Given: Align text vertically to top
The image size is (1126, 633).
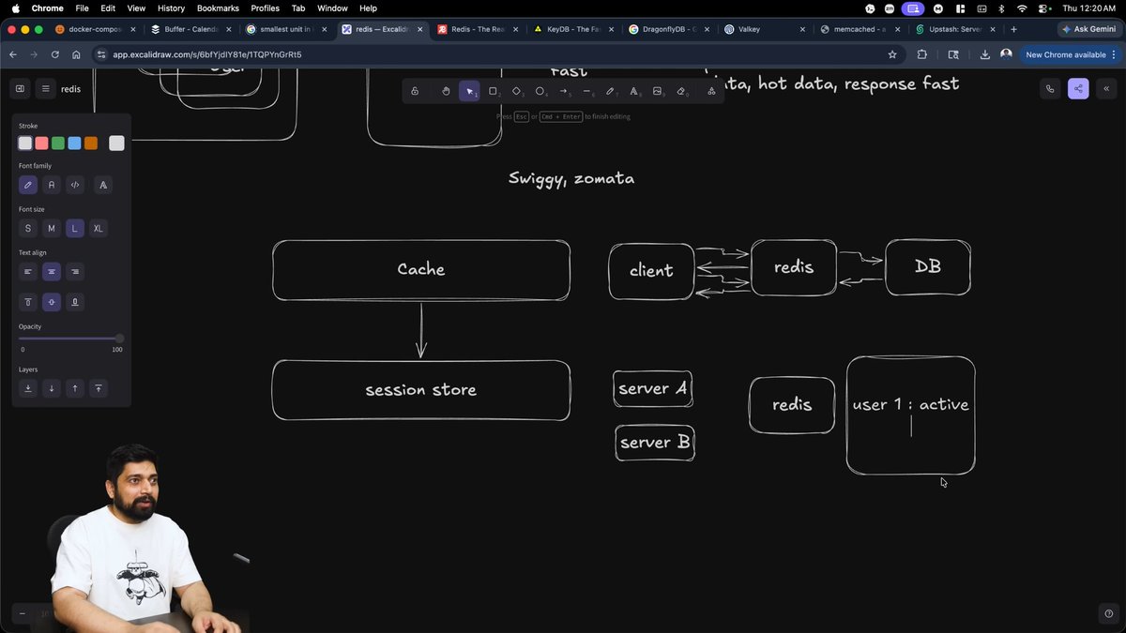Looking at the screenshot, I should (28, 302).
